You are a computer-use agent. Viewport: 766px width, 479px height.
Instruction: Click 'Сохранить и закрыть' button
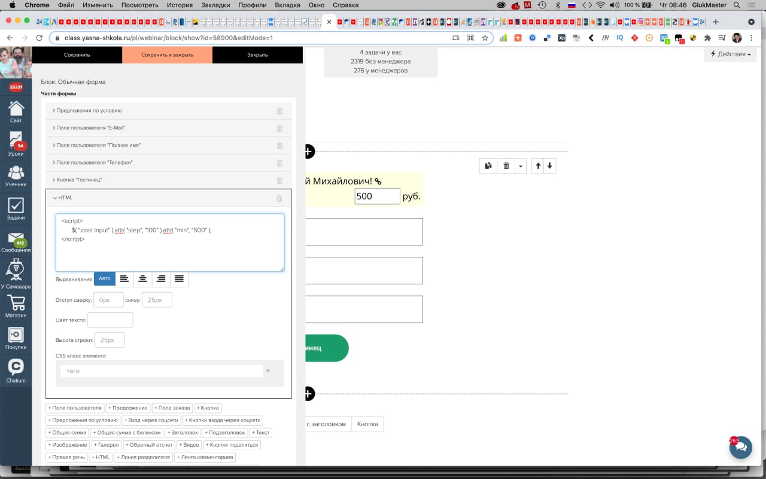pyautogui.click(x=167, y=54)
